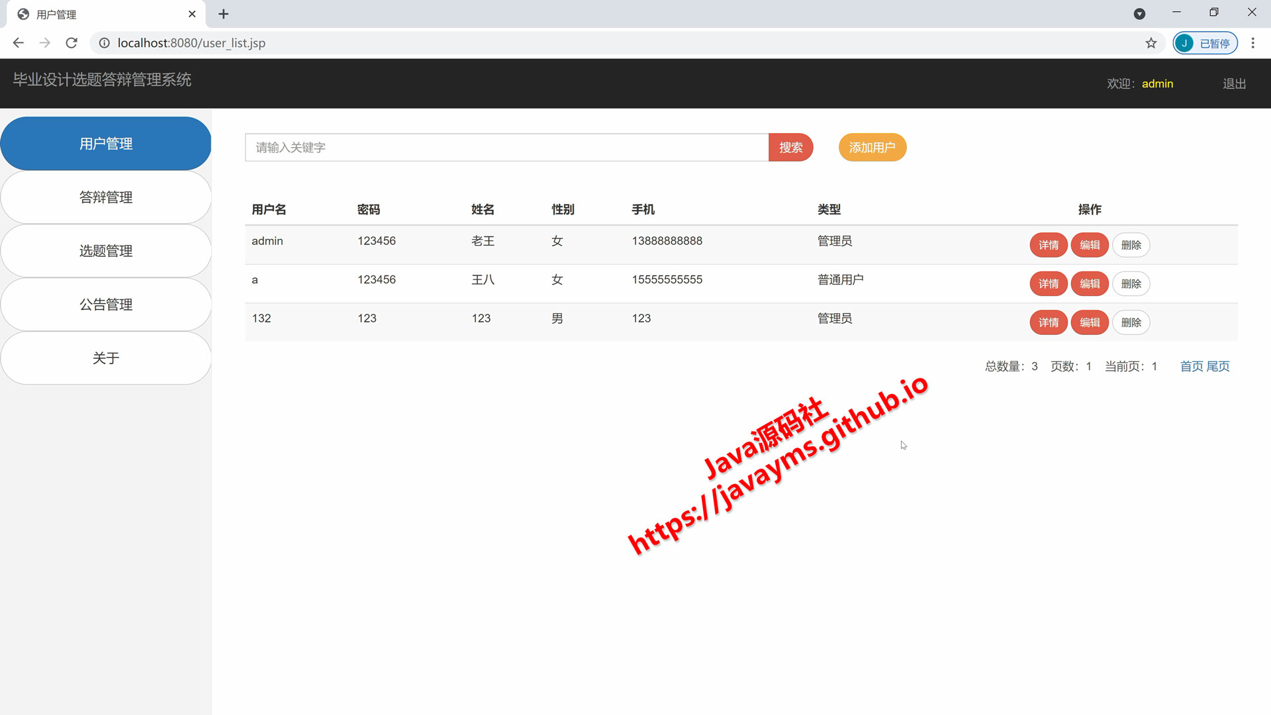Viewport: 1271px width, 715px height.
Task: View site information icon in address bar
Action: click(x=105, y=43)
